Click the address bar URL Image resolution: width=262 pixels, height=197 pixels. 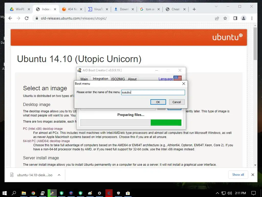(74, 18)
